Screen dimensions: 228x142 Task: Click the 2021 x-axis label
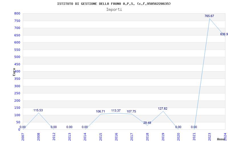[194, 137]
